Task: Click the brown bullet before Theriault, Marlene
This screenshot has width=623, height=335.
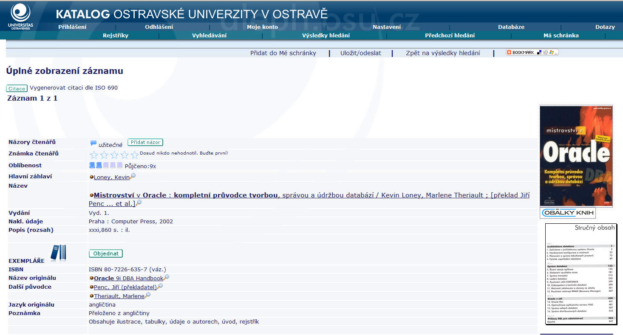Action: pyautogui.click(x=91, y=296)
